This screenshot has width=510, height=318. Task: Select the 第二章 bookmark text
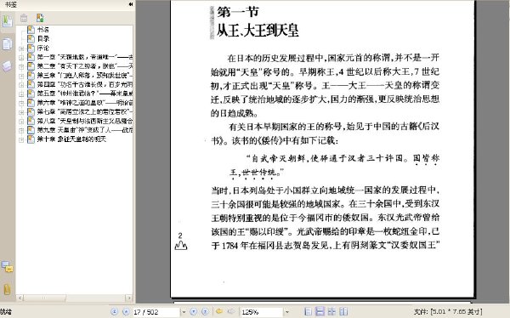pyautogui.click(x=84, y=66)
